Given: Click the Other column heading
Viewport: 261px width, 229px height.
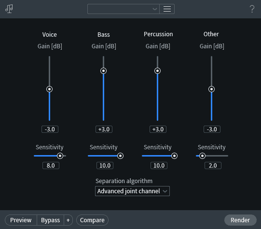Looking at the screenshot, I should click(211, 34).
